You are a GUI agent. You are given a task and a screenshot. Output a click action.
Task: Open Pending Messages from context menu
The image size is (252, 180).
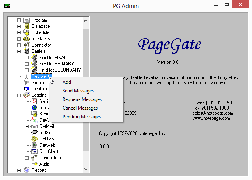[82, 117]
